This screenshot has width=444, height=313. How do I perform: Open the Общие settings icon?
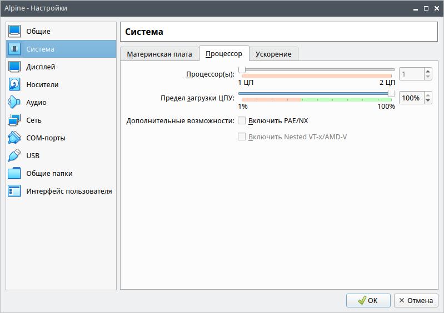tap(14, 31)
